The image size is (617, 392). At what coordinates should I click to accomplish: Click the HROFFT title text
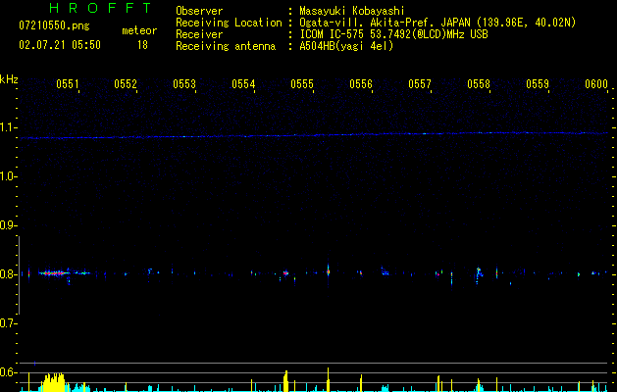pyautogui.click(x=101, y=8)
